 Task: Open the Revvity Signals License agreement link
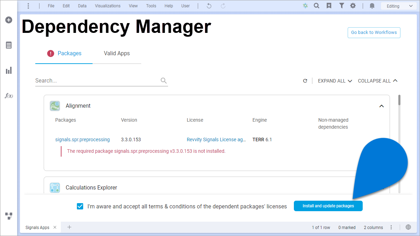tap(216, 140)
